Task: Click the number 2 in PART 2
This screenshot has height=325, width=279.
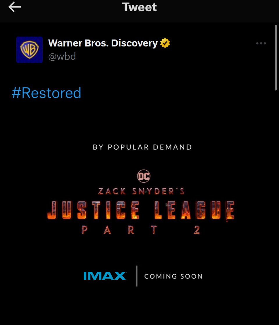Action: click(x=197, y=230)
